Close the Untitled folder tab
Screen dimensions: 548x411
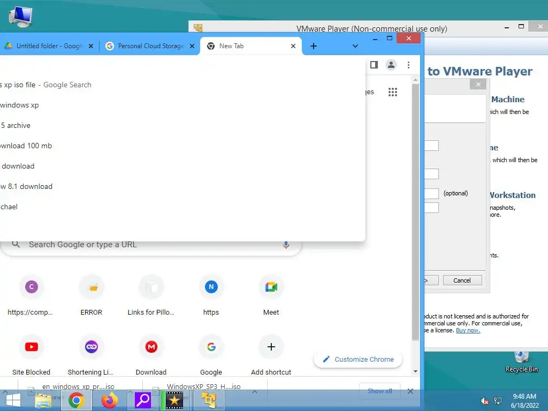pyautogui.click(x=91, y=46)
